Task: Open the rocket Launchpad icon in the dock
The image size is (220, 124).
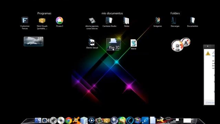Action: pyautogui.click(x=53, y=121)
